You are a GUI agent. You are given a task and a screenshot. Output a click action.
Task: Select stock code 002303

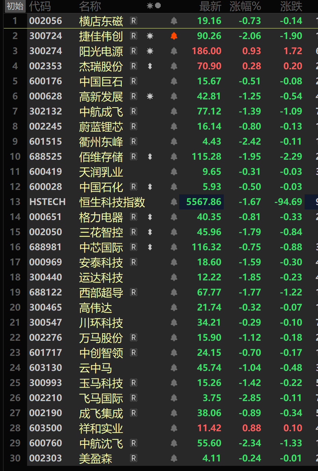(46, 458)
